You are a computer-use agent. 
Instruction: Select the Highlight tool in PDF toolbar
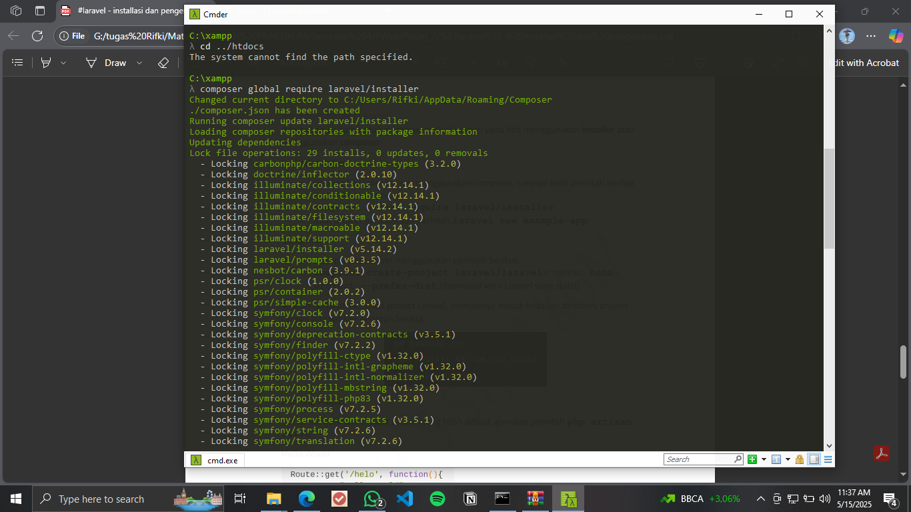(47, 63)
